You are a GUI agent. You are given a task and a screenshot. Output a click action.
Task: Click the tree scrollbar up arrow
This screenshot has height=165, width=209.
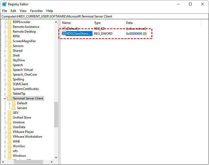tap(56, 22)
